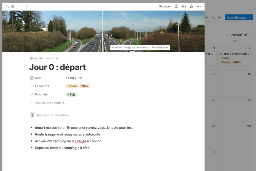
Task: Click bullet line about départ maison vers 11h
Action: click(x=84, y=128)
